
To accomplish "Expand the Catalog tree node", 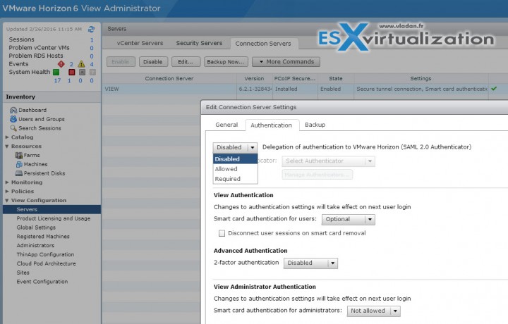I will pyautogui.click(x=7, y=137).
